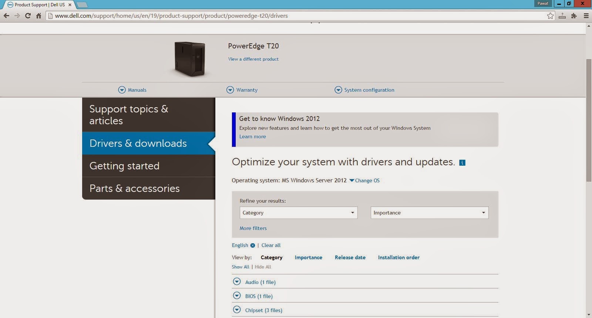
Task: Open the Getting started section
Action: pyautogui.click(x=149, y=166)
